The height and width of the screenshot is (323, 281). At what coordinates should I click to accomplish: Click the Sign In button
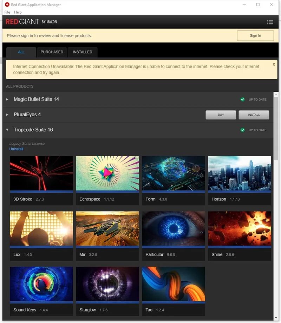pyautogui.click(x=255, y=36)
